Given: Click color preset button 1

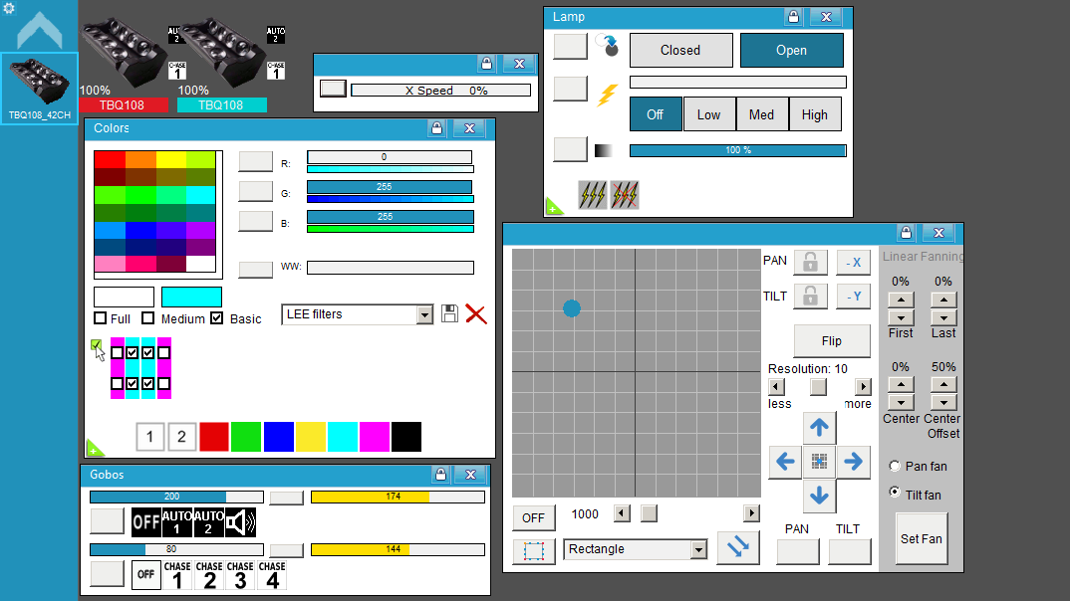Looking at the screenshot, I should click(150, 437).
